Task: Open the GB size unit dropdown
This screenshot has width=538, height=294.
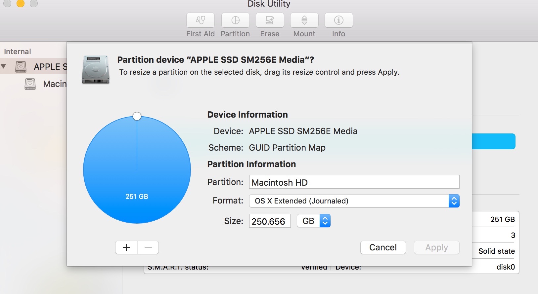Action: coord(313,221)
